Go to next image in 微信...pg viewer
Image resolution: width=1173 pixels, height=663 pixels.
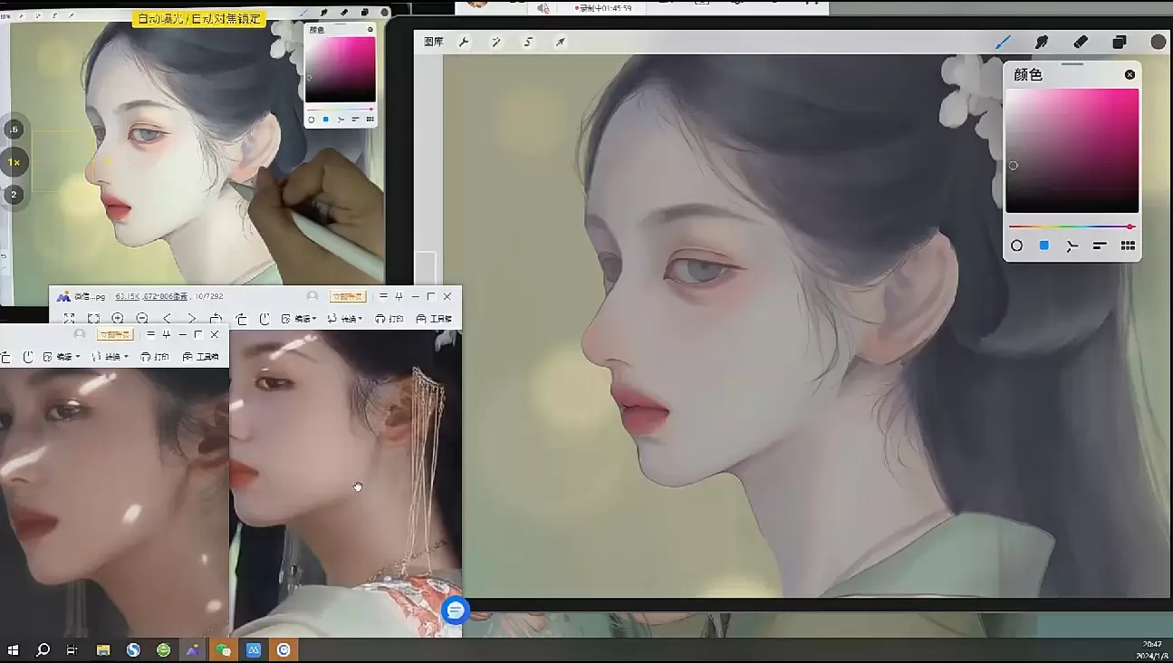[x=191, y=319]
